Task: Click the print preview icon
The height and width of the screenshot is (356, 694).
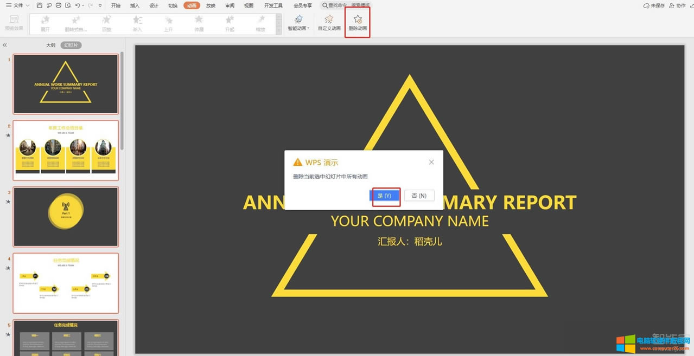Action: click(68, 5)
